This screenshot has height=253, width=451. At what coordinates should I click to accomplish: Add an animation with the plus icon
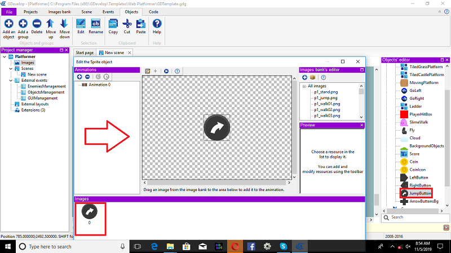79,77
